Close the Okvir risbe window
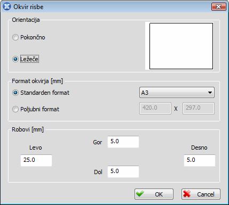229x205 pixels. click(x=219, y=7)
